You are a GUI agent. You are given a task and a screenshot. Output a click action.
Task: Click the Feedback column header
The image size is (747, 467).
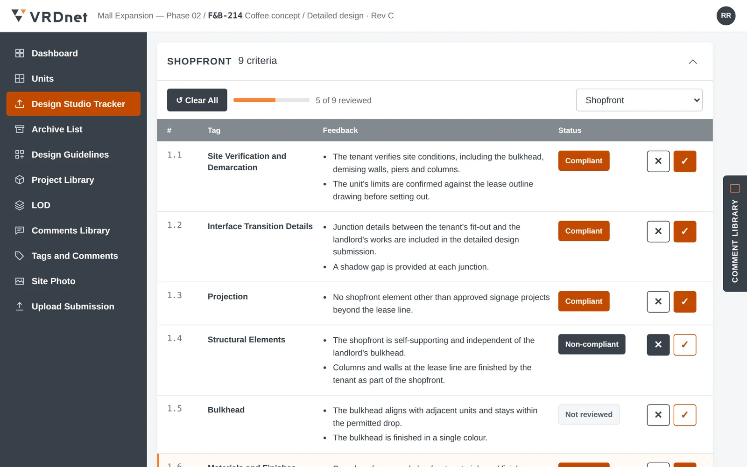click(340, 130)
